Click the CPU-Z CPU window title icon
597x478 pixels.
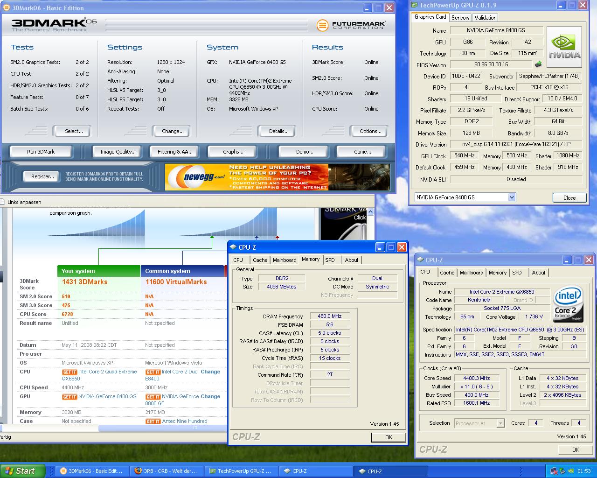(x=420, y=260)
